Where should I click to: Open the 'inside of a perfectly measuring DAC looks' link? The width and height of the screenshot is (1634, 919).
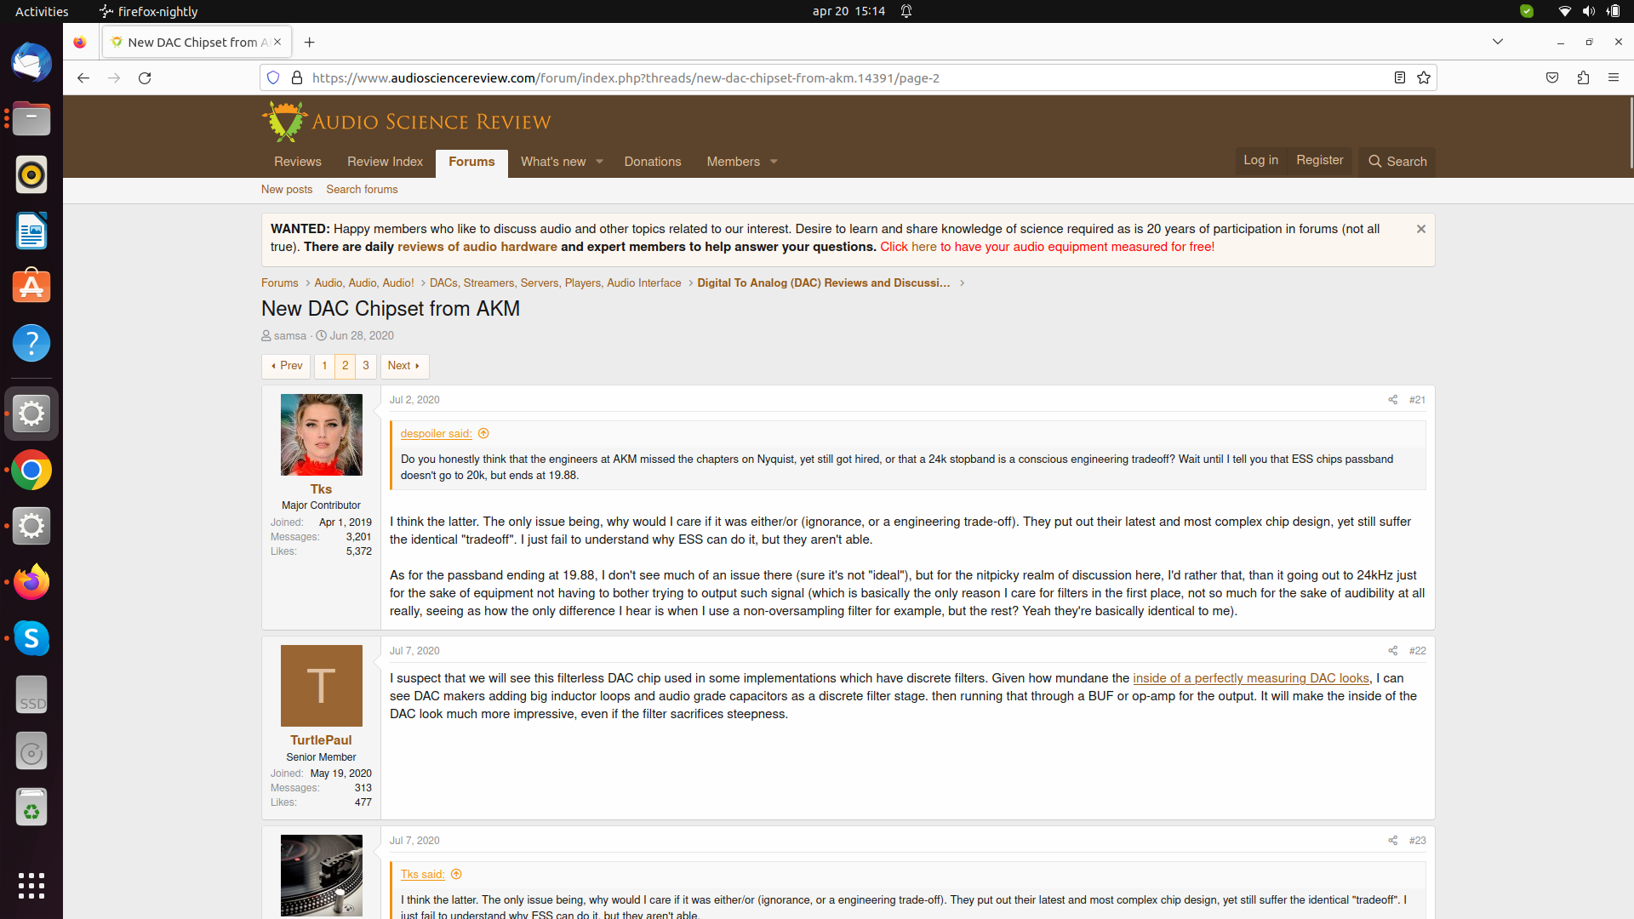(x=1250, y=678)
